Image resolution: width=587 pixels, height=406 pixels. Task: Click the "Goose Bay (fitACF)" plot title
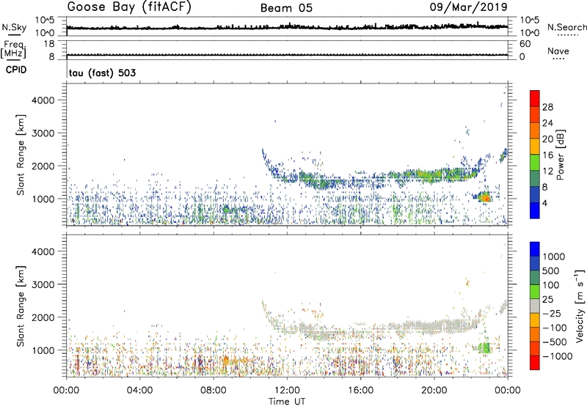coord(129,7)
